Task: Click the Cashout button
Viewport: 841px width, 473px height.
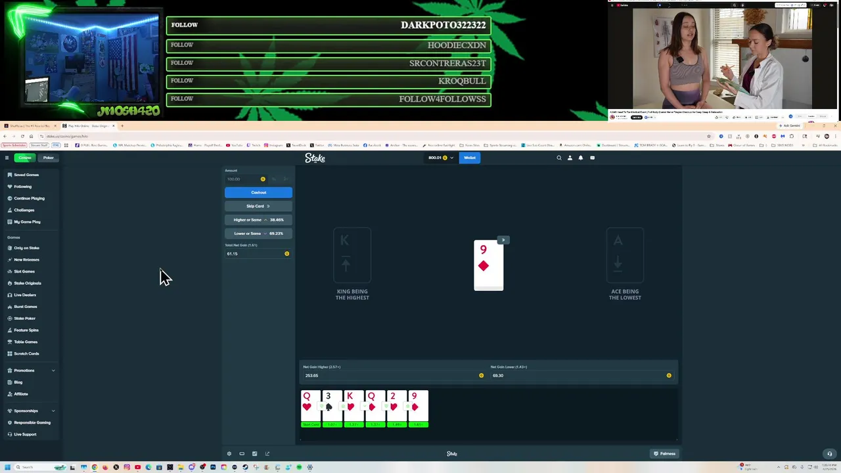Action: pos(258,192)
